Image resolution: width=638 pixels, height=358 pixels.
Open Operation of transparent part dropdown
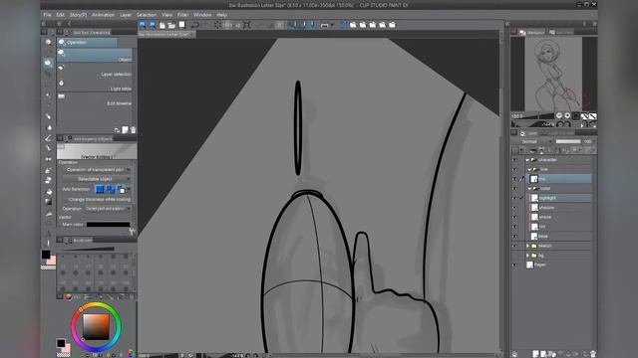[x=97, y=170]
